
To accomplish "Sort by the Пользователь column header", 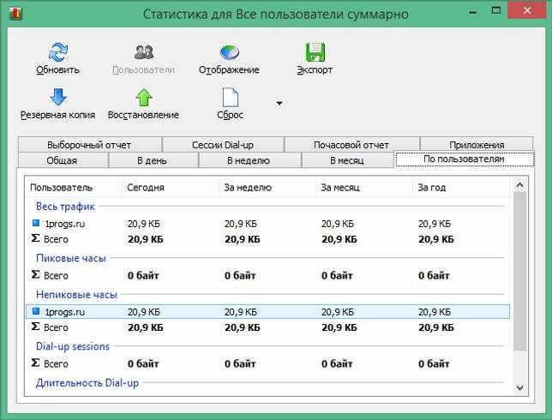I will (73, 188).
